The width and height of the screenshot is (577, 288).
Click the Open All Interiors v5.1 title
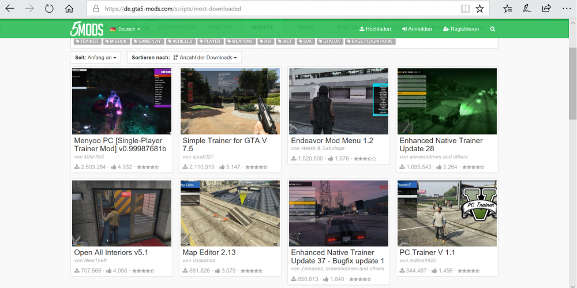point(111,253)
